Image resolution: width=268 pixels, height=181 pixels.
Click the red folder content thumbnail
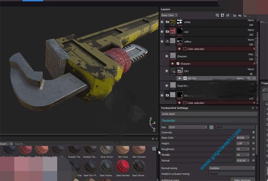tap(173, 31)
